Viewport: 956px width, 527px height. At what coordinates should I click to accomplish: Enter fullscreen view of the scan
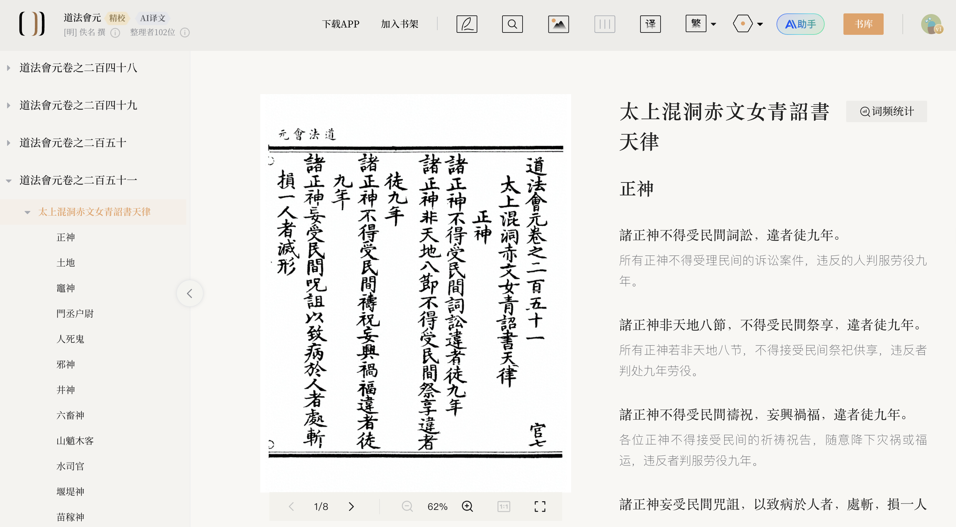pyautogui.click(x=540, y=506)
